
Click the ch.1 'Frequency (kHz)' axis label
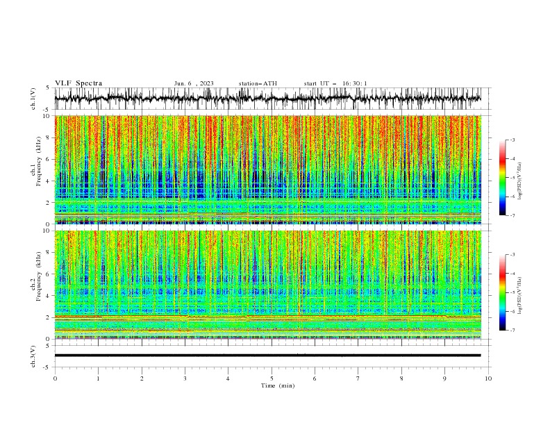(38, 162)
